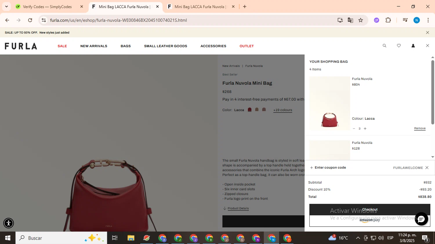The width and height of the screenshot is (435, 244).
Task: Open the Windows Start menu
Action: 8,238
